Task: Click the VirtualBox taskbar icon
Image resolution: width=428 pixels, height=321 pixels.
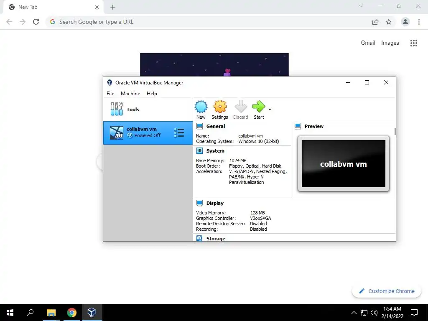Action: pyautogui.click(x=92, y=313)
